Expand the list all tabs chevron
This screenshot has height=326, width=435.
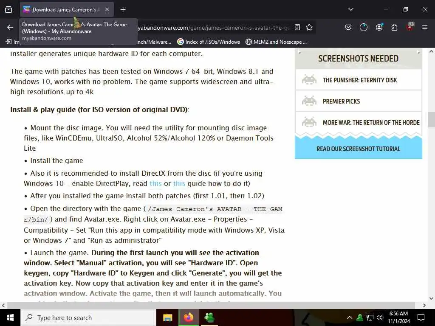(x=350, y=9)
